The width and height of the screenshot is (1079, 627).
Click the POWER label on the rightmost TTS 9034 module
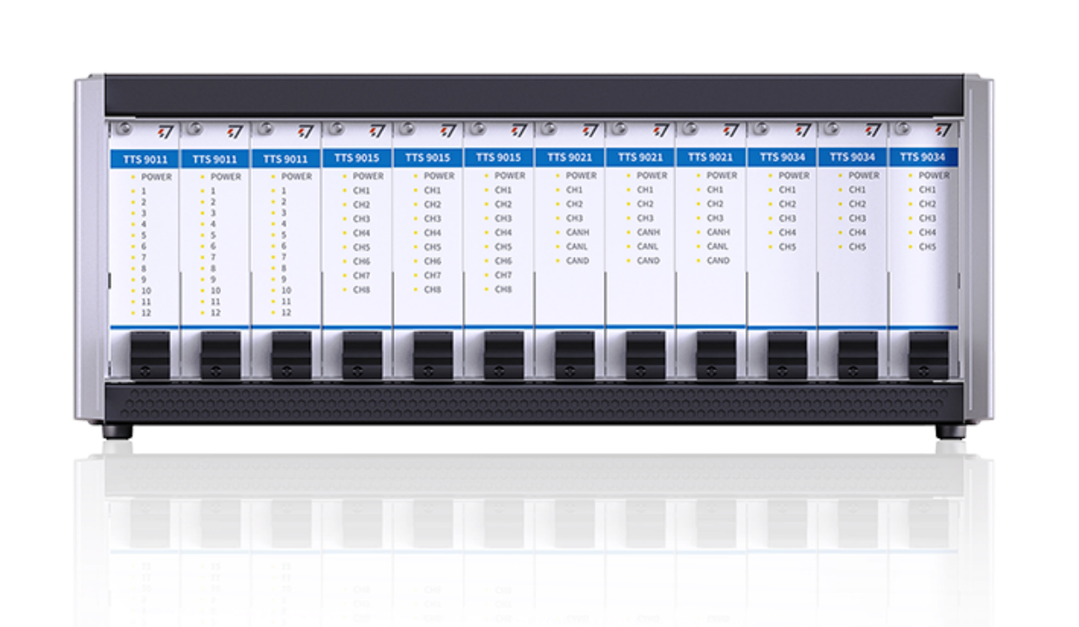(934, 175)
